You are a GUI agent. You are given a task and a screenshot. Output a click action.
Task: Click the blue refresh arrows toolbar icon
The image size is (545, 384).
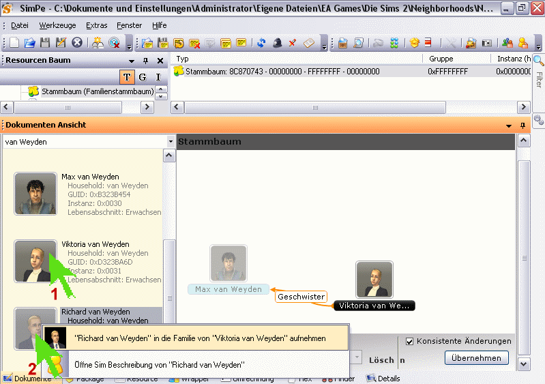click(x=261, y=43)
